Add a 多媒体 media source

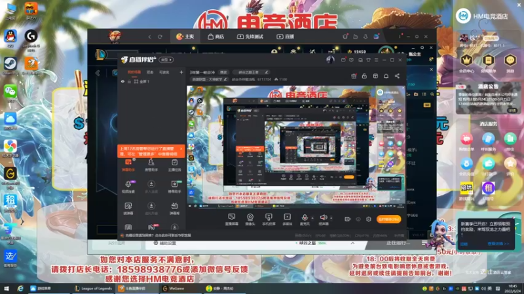pos(287,220)
